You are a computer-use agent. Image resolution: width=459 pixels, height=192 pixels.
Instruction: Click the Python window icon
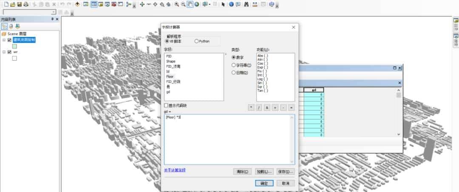[120, 4]
